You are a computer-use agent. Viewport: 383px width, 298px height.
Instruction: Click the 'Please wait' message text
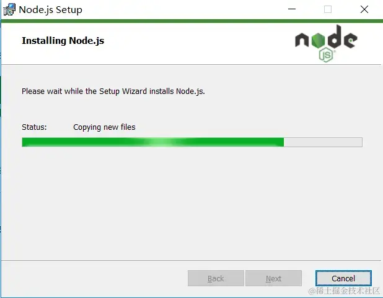(113, 92)
